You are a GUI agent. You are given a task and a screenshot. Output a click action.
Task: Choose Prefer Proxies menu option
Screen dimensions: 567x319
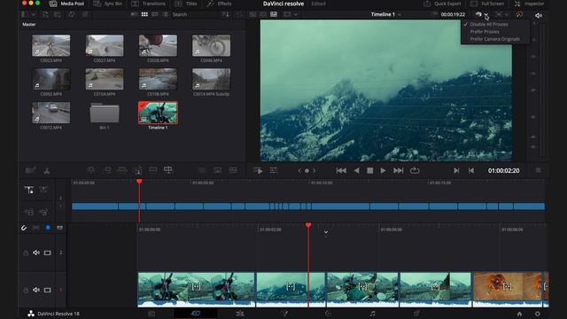[485, 32]
